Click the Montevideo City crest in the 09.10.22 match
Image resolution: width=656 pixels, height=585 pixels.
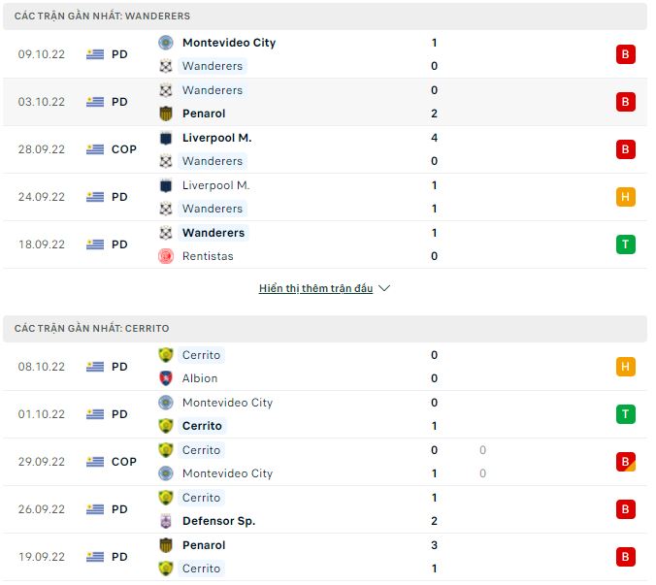point(166,43)
